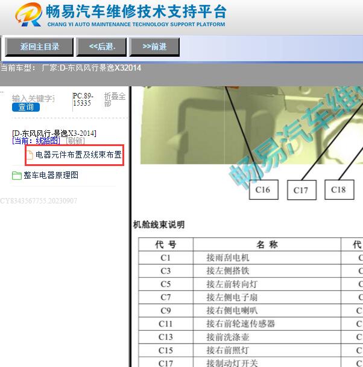363x367 pixels.
Task: Go back with the <<后退 button
Action: point(101,47)
